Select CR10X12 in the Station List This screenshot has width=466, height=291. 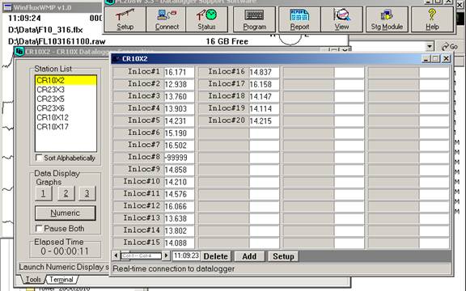(x=66, y=117)
